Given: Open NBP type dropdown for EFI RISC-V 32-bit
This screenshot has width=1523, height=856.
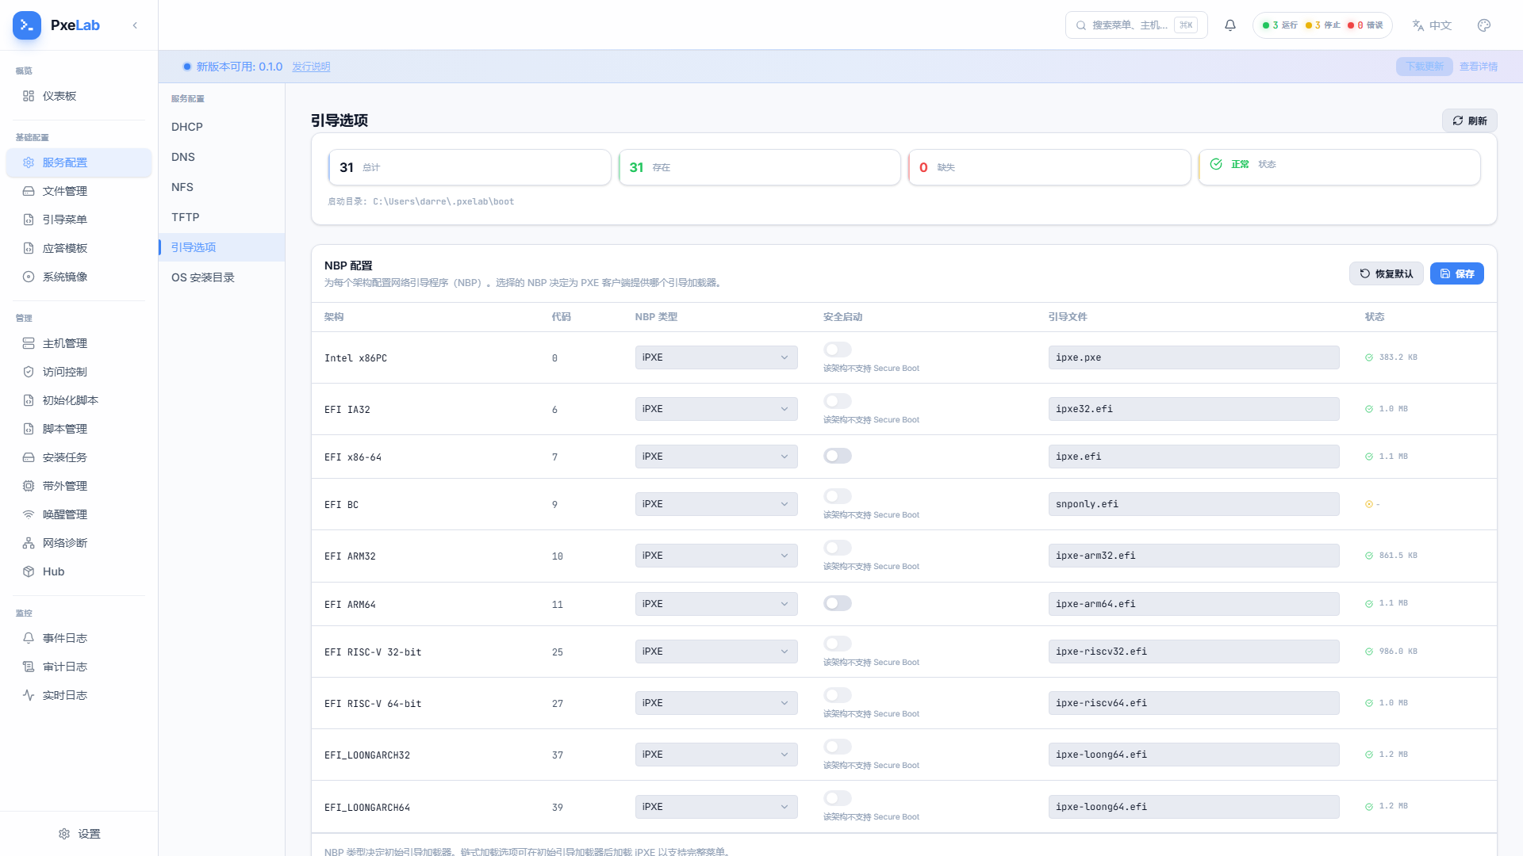Looking at the screenshot, I should 716,652.
